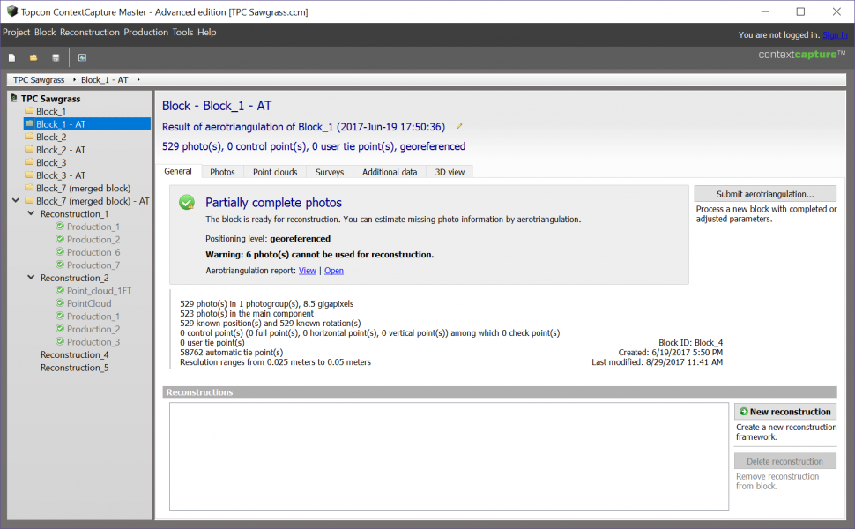855x529 pixels.
Task: Click the green status icon of Production_6
Action: (x=60, y=251)
